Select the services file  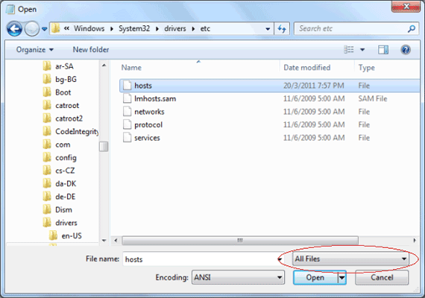270,138
